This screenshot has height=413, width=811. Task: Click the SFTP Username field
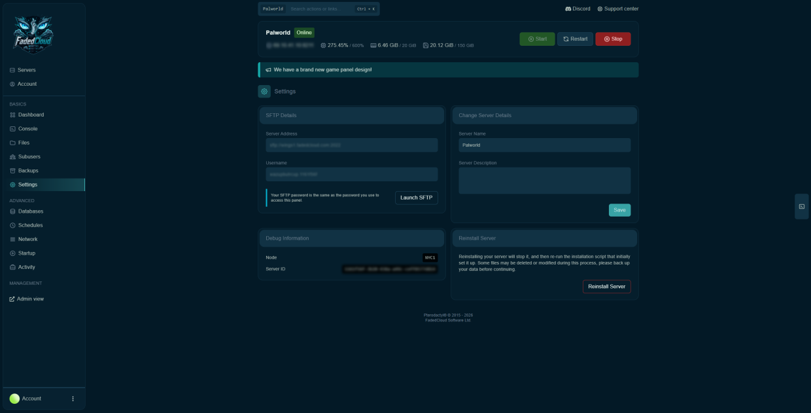pyautogui.click(x=352, y=175)
